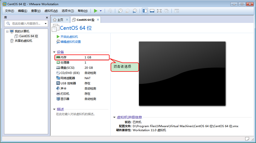The image size is (256, 143).
Task: Click the 1 GB memory value
Action: click(x=88, y=57)
